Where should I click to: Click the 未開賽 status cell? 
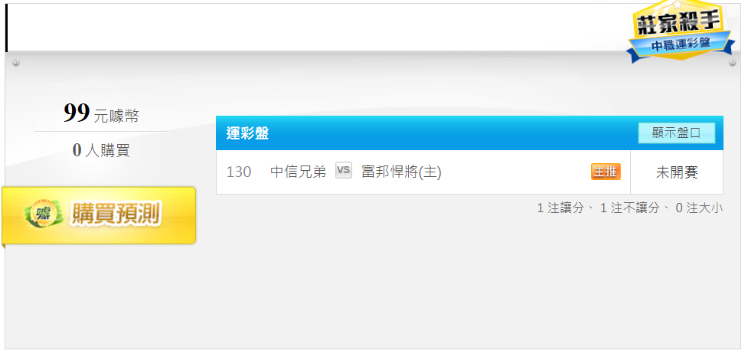pos(677,172)
